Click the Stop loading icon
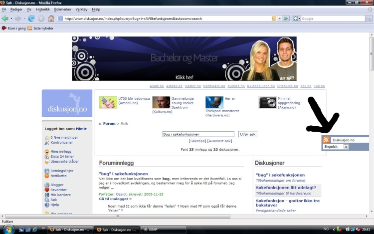The image size is (374, 234). tap(41, 18)
